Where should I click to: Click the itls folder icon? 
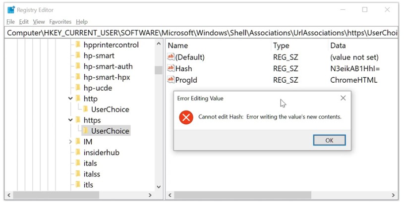pyautogui.click(x=78, y=185)
